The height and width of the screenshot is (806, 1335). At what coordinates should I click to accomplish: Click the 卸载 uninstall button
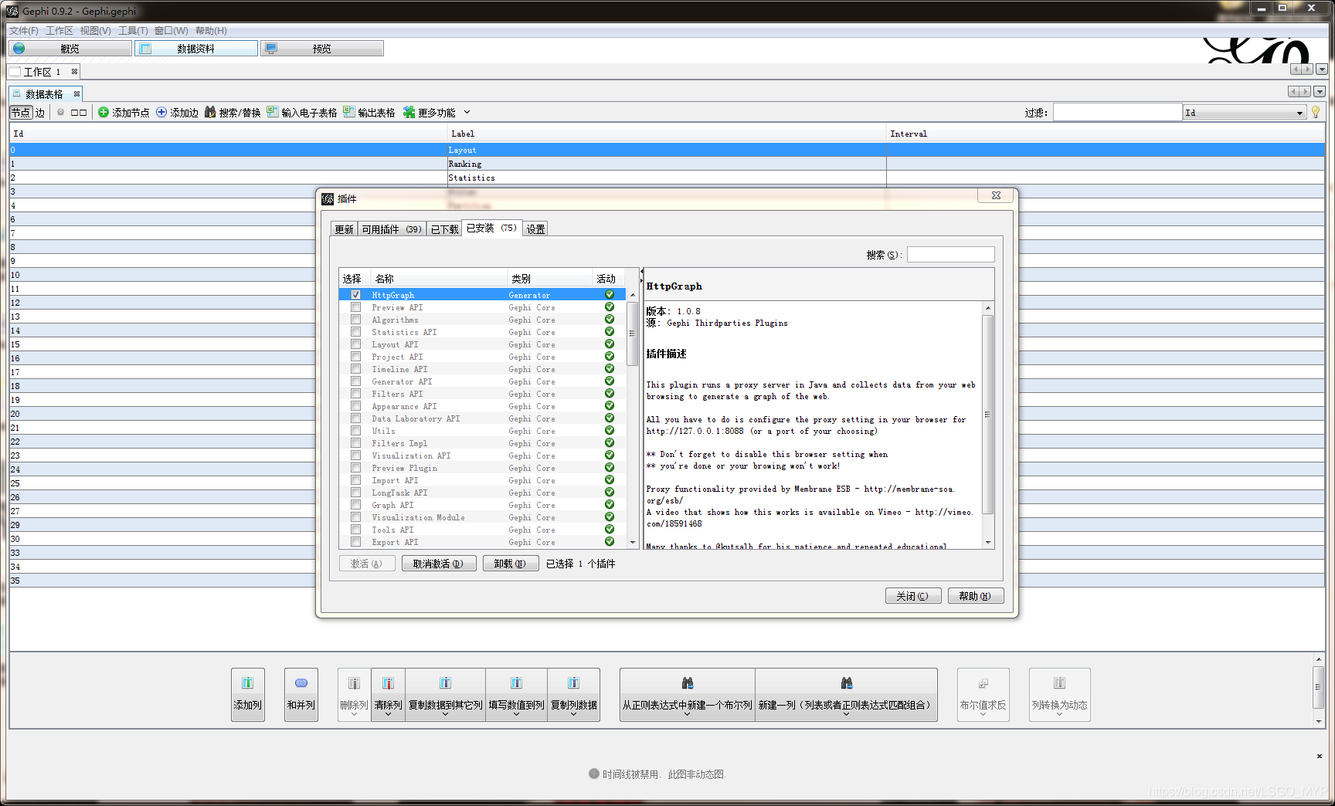[510, 564]
